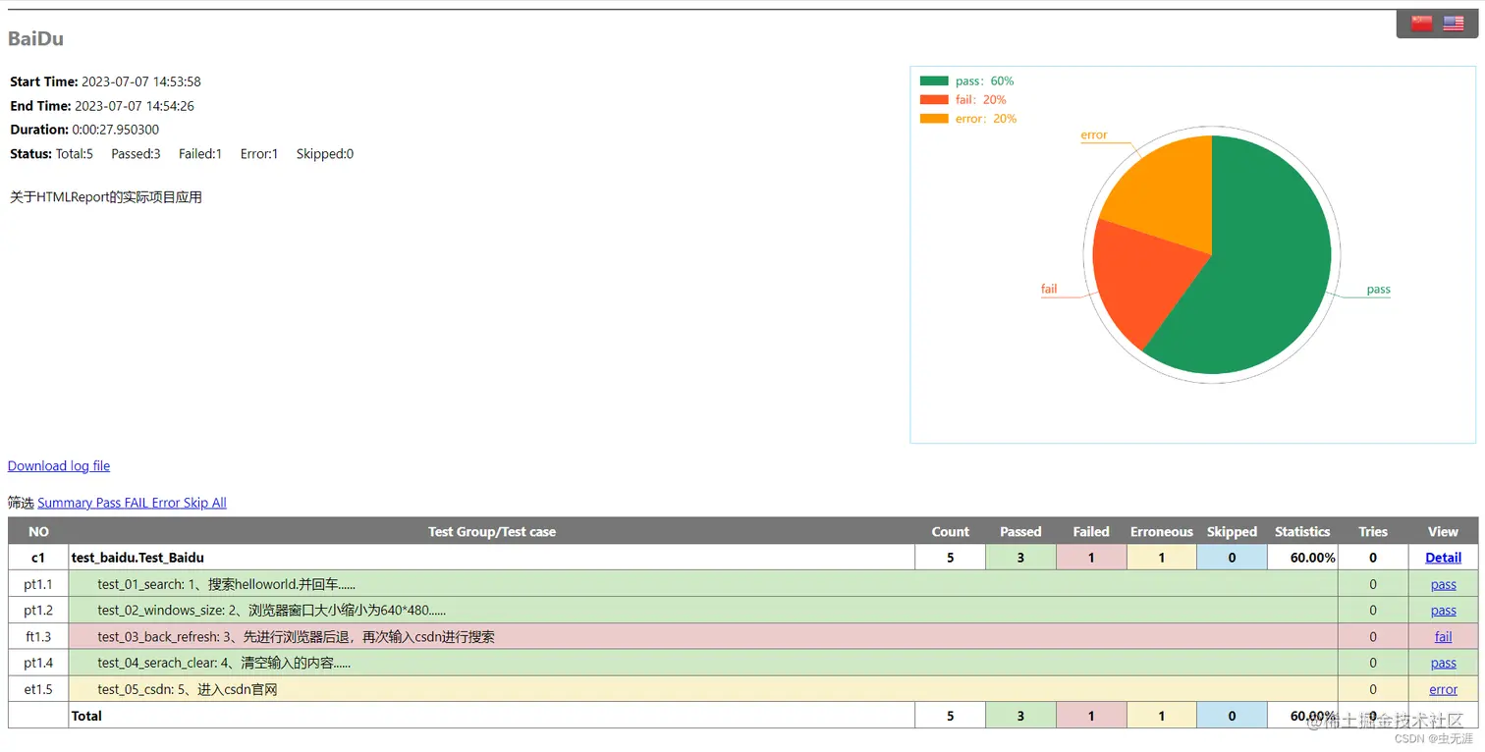
Task: Click the green pass pie slice
Action: 1267,265
